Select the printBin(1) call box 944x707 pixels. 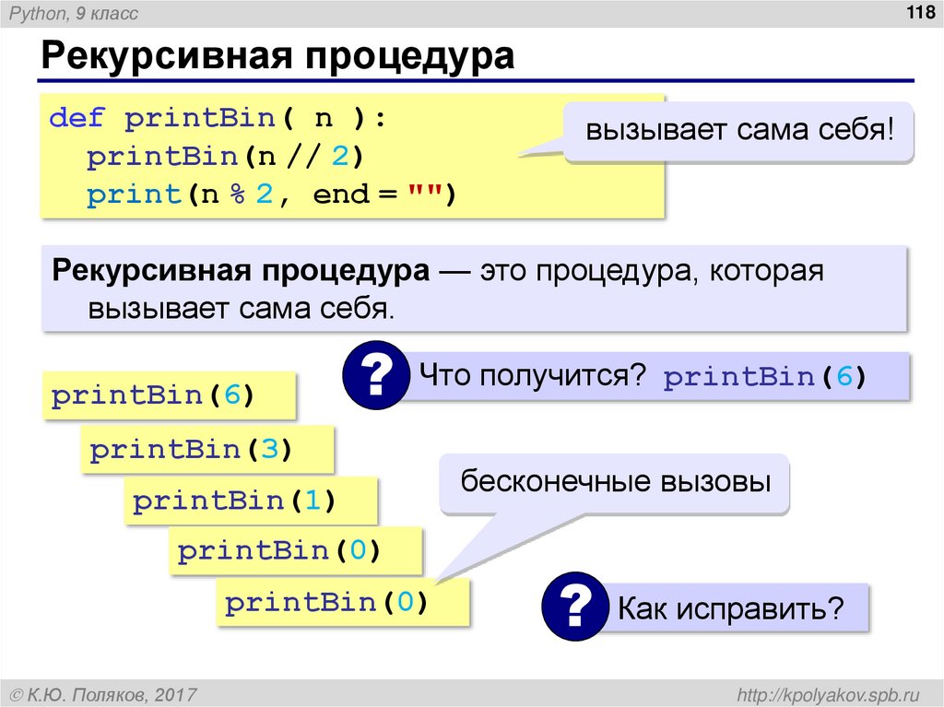point(251,501)
